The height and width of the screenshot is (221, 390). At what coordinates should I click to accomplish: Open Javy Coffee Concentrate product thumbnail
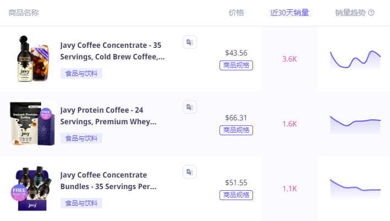tap(32, 59)
